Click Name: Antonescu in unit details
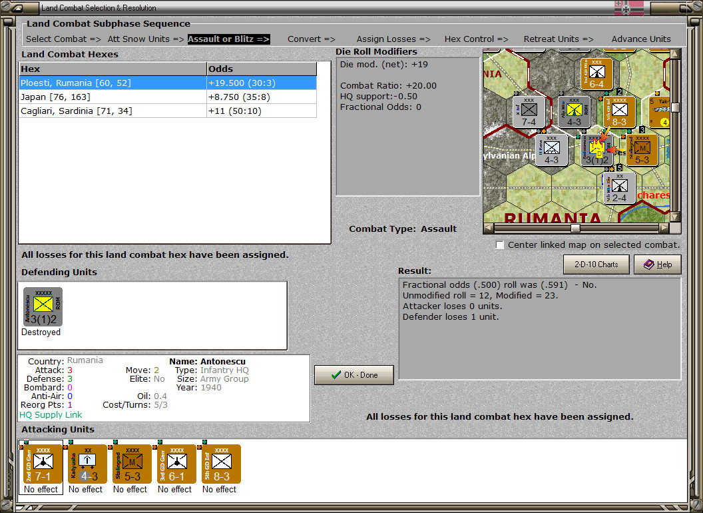This screenshot has height=513, width=703. point(207,361)
